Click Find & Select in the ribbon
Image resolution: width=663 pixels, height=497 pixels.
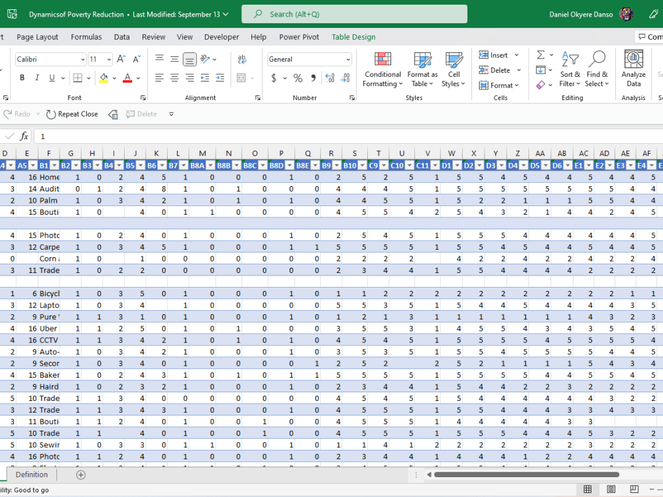pos(597,70)
